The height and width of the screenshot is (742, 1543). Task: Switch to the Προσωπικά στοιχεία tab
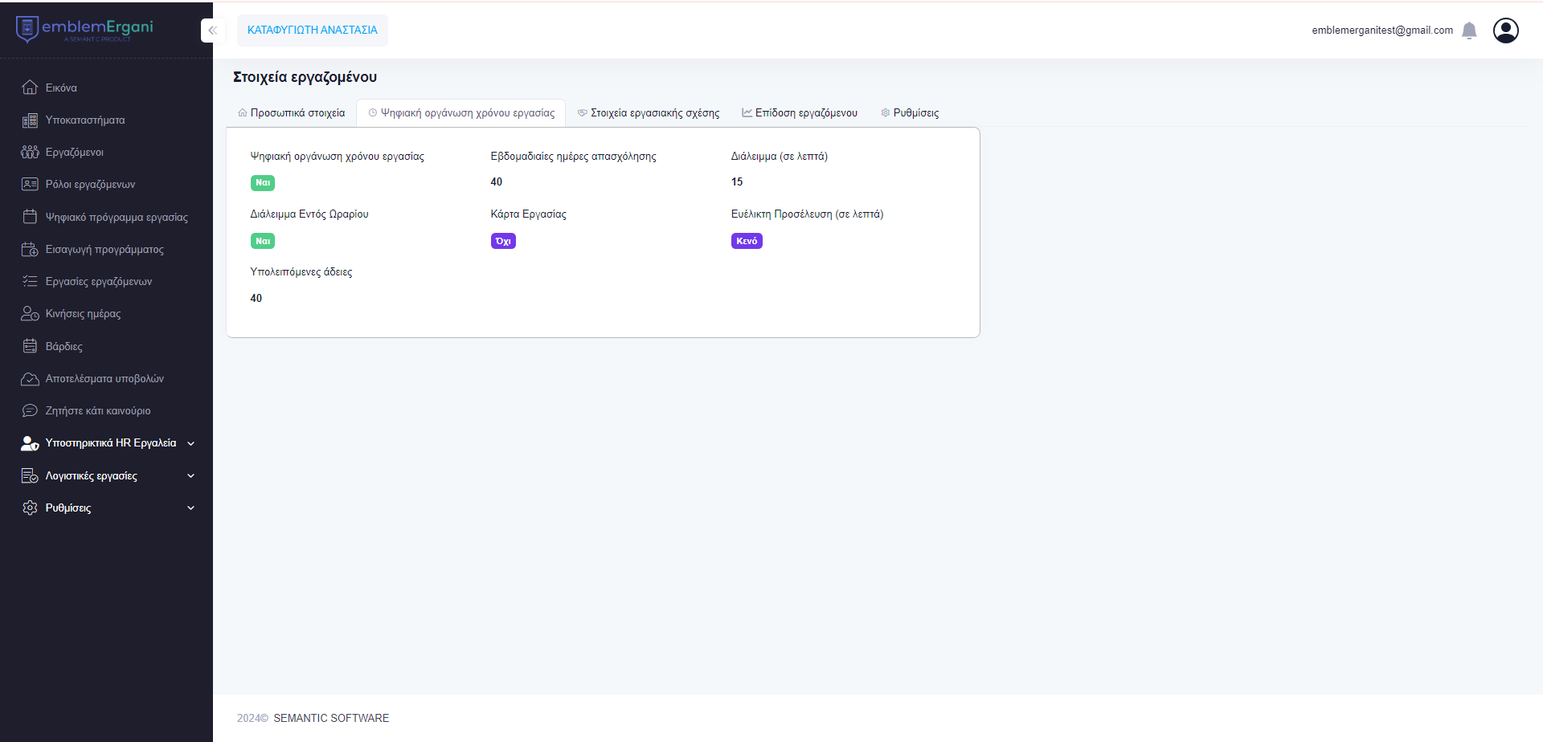click(292, 113)
